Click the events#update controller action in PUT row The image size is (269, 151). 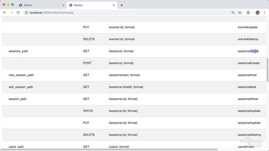pos(248,27)
